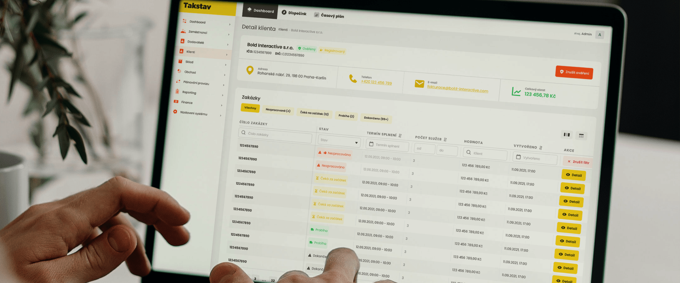Click into the Vytvořeno date field

pos(535,158)
